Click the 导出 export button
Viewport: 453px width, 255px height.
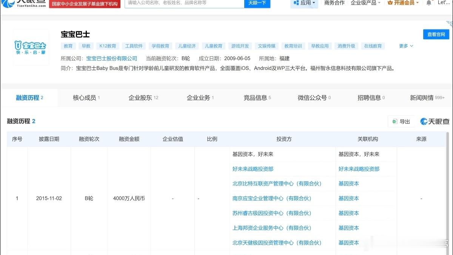click(401, 121)
